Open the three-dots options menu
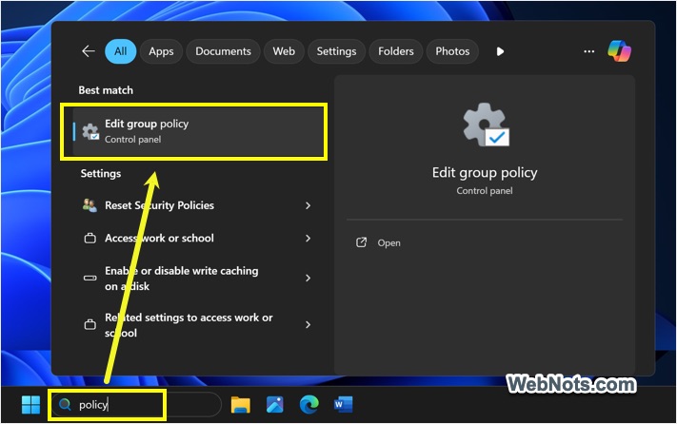The width and height of the screenshot is (677, 424). coord(588,51)
